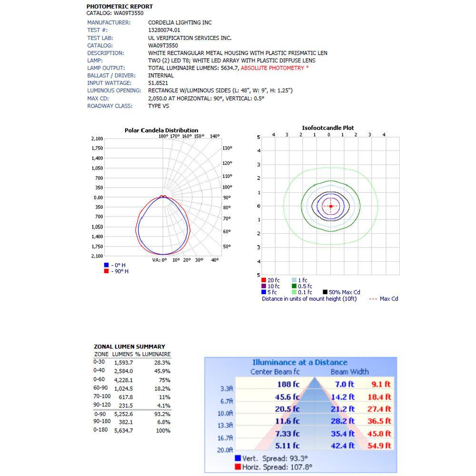The width and height of the screenshot is (476, 476).
Task: Click the black 50% Max Cd legend square
Action: (325, 292)
